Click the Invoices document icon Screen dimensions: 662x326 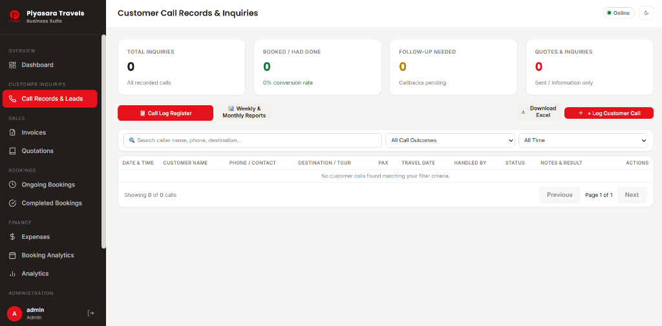[13, 132]
